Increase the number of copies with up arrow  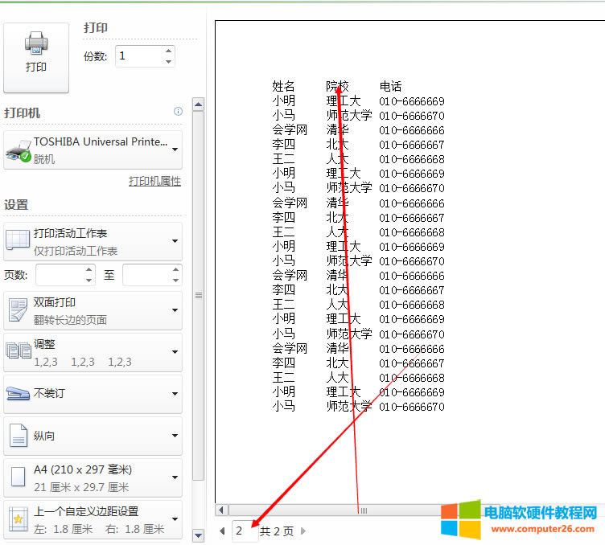click(x=168, y=51)
